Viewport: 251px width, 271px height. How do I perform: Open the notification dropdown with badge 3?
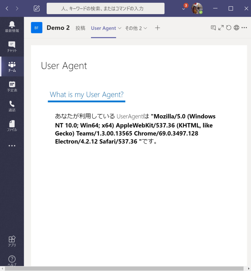184,8
